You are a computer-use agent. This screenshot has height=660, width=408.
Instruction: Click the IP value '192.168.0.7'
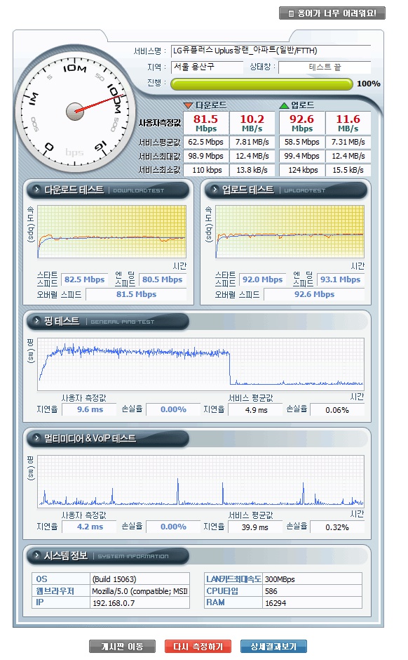pyautogui.click(x=140, y=602)
